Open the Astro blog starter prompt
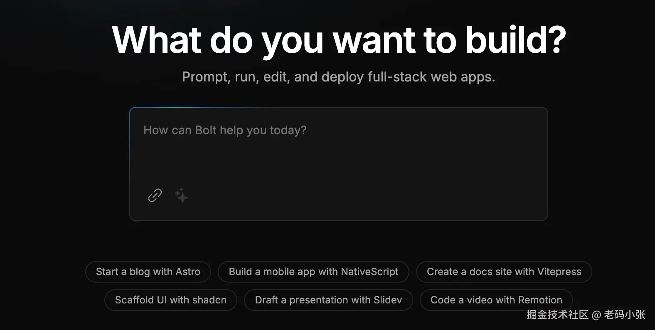Screen dimensions: 655x330 [x=148, y=272]
